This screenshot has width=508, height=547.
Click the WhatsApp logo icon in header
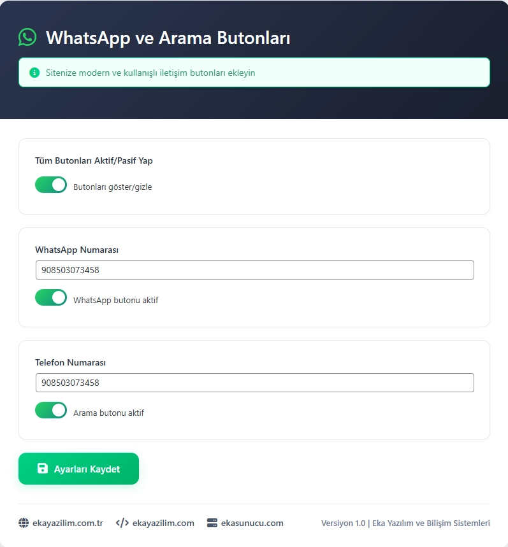(x=27, y=38)
